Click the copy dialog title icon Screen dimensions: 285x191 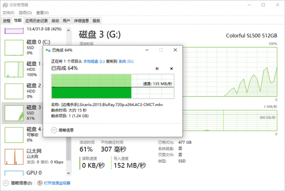48,50
